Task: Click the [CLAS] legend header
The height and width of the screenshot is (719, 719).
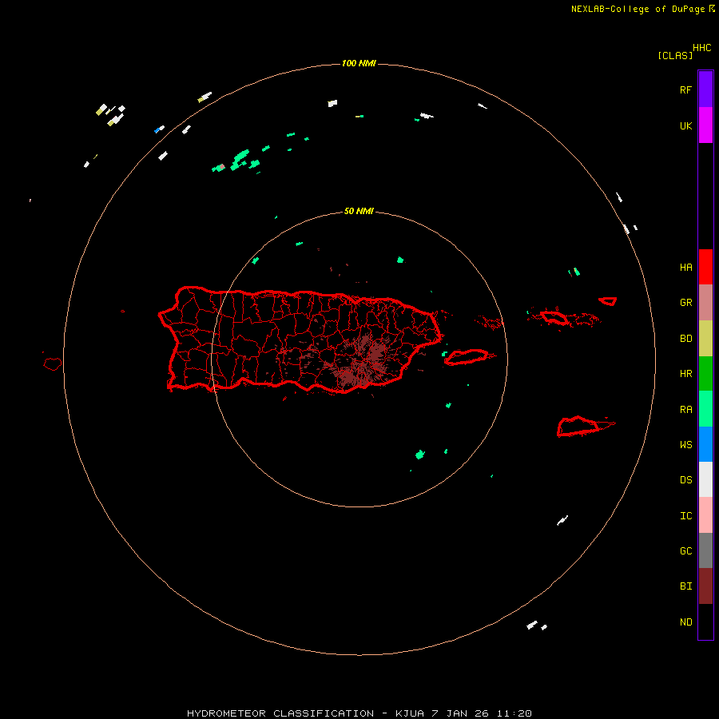Action: [675, 56]
